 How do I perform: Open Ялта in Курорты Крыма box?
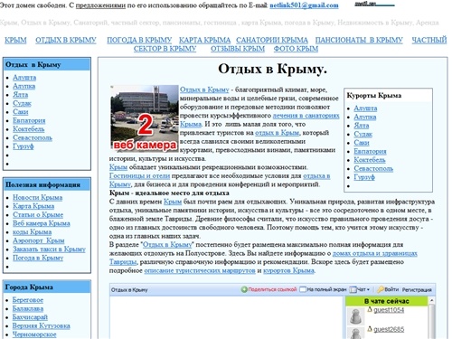pyautogui.click(x=362, y=126)
